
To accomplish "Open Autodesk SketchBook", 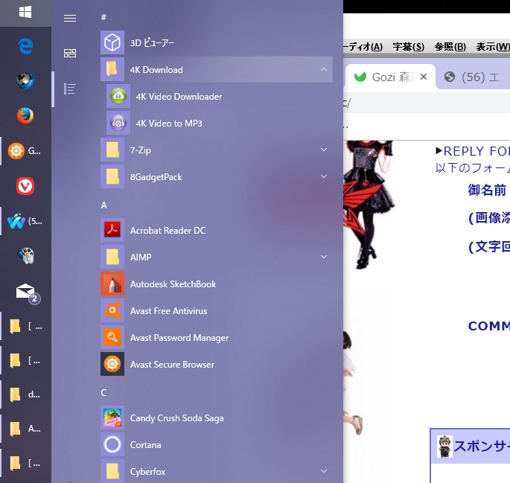I will [173, 284].
